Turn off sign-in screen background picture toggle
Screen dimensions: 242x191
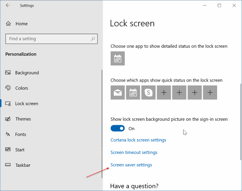pos(118,128)
